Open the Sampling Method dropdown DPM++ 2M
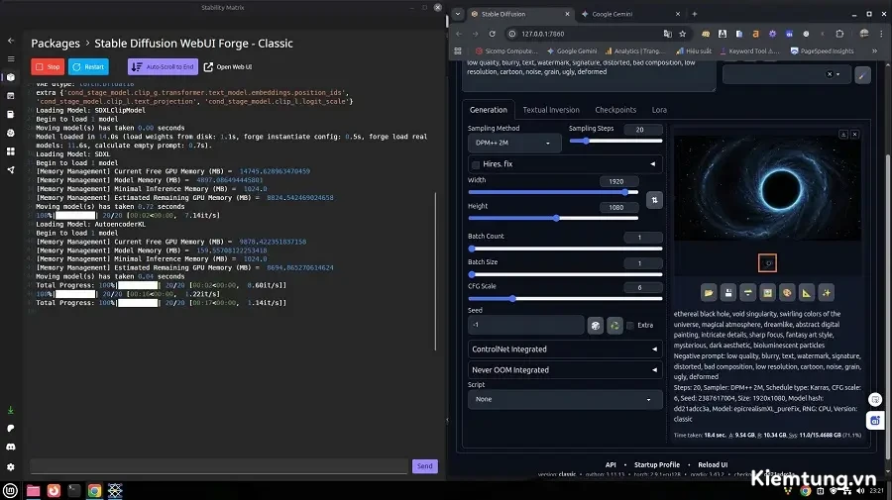Screen dimensions: 892x500 pyautogui.click(x=513, y=144)
